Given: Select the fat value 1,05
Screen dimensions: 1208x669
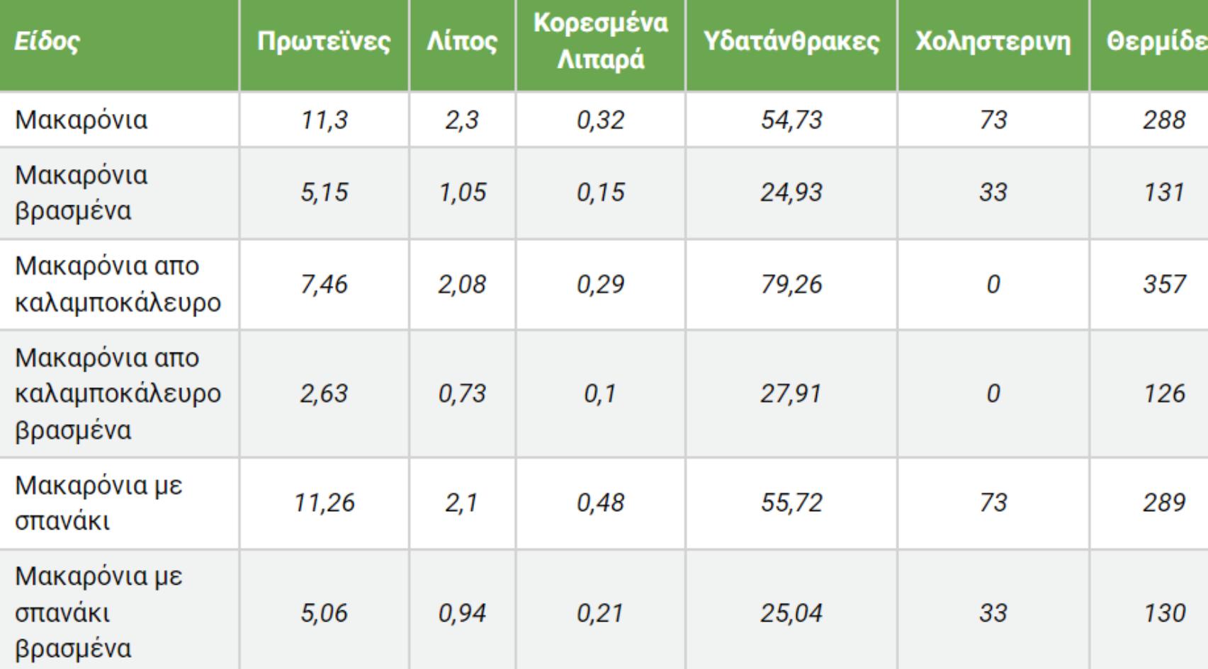Looking at the screenshot, I should click(x=462, y=193).
